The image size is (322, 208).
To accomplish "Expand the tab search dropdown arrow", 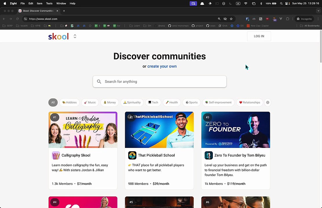I will (x=318, y=11).
